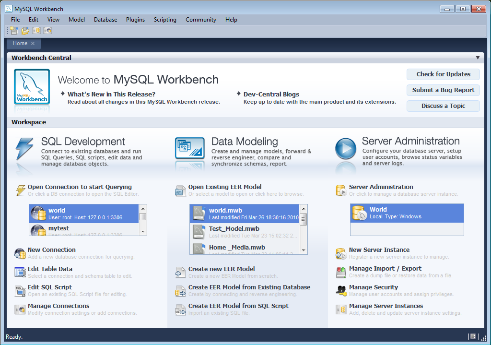The image size is (491, 345).
Task: Click the Manage Connections icon
Action: point(20,309)
